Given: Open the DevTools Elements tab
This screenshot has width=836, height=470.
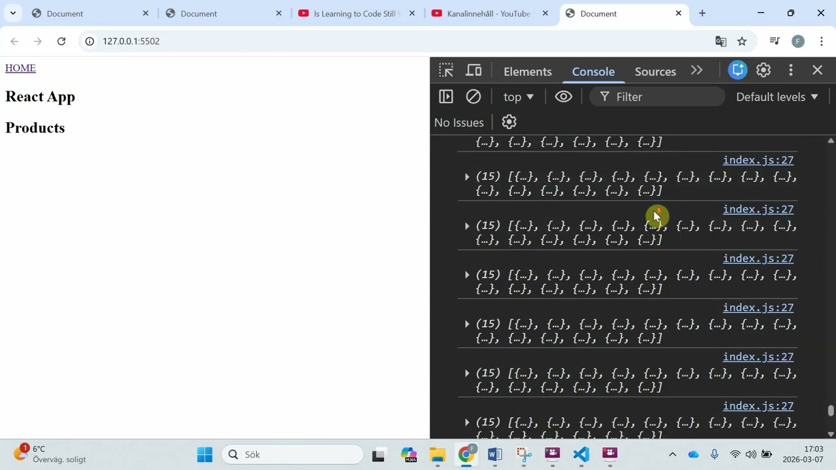Looking at the screenshot, I should click(528, 71).
